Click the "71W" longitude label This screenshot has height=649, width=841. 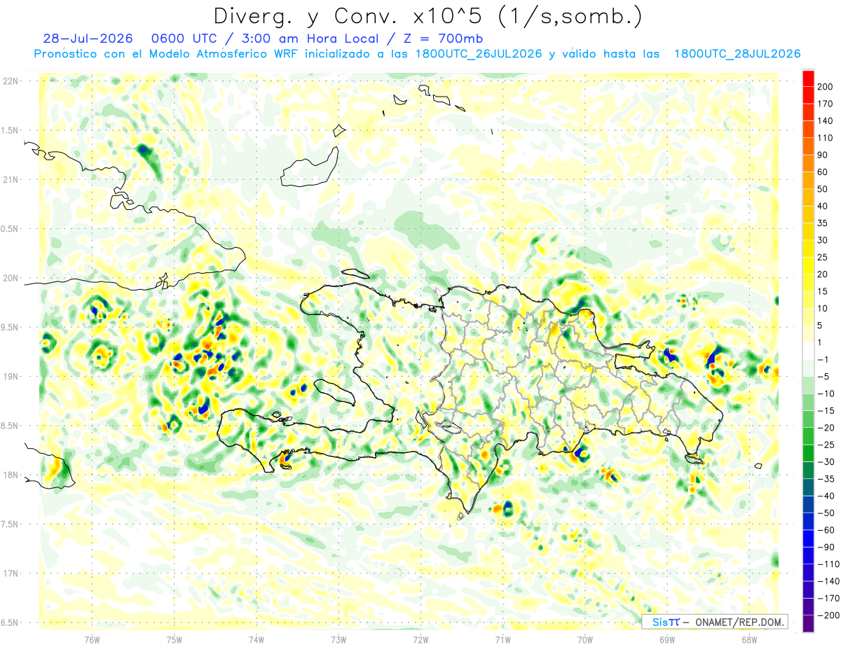(502, 640)
